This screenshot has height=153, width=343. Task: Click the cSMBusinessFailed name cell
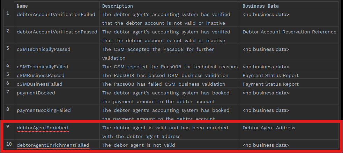click(x=39, y=84)
